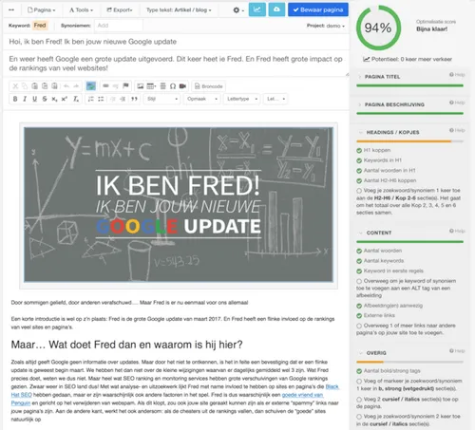Click the unchecked ALT tag suggestion circle
The height and width of the screenshot is (430, 475).
[x=359, y=281]
